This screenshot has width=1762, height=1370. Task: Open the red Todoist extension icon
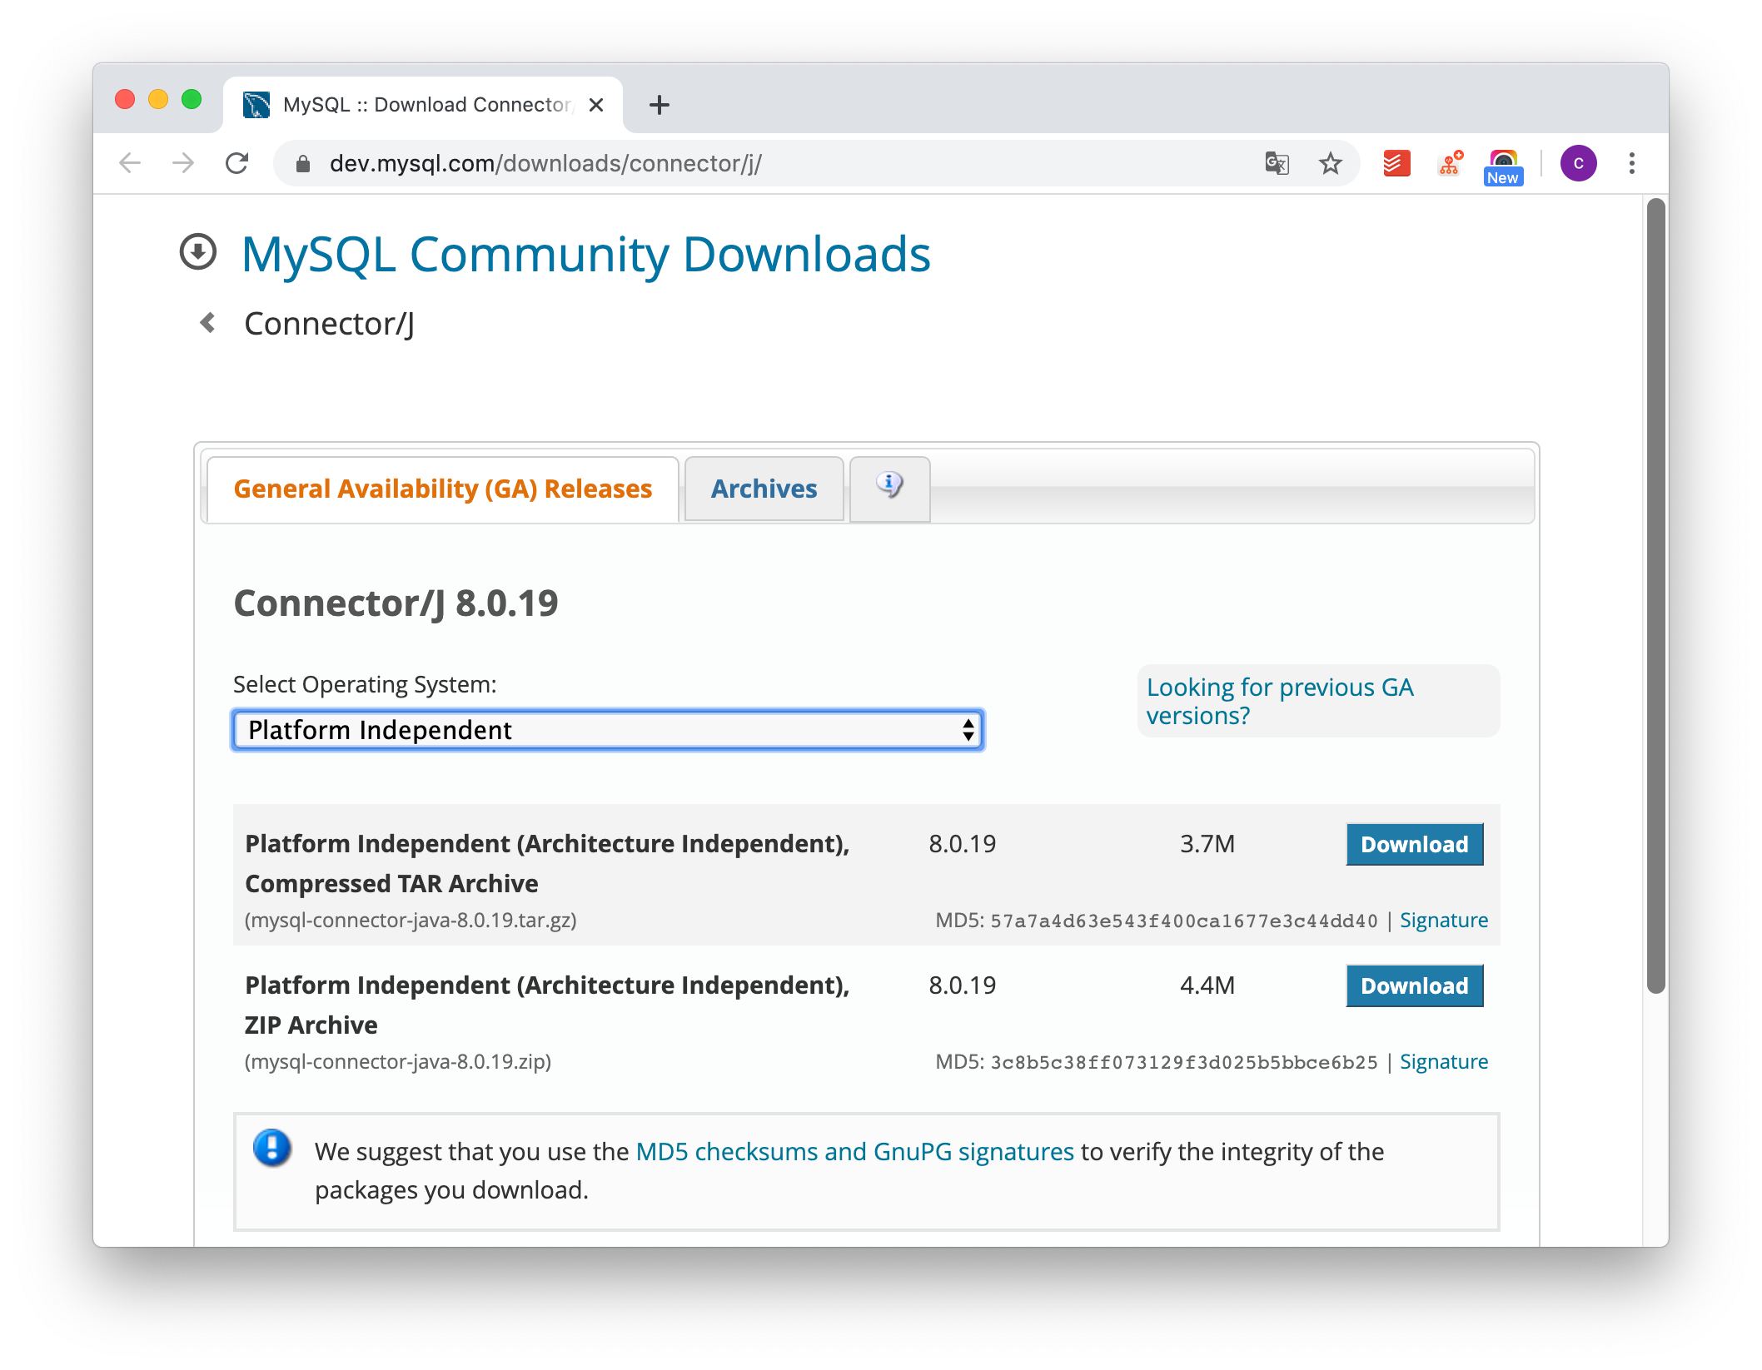coord(1396,163)
